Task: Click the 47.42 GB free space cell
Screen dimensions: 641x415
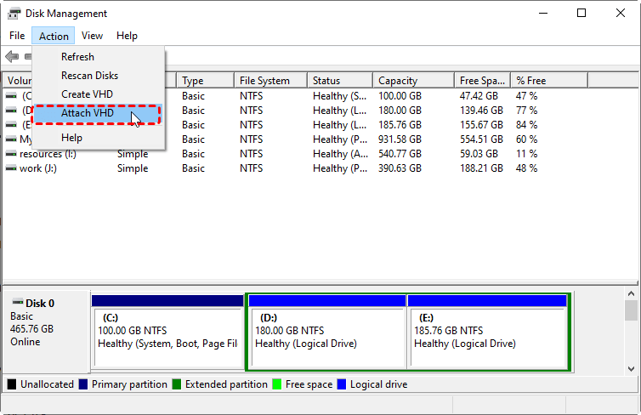Action: coord(479,96)
